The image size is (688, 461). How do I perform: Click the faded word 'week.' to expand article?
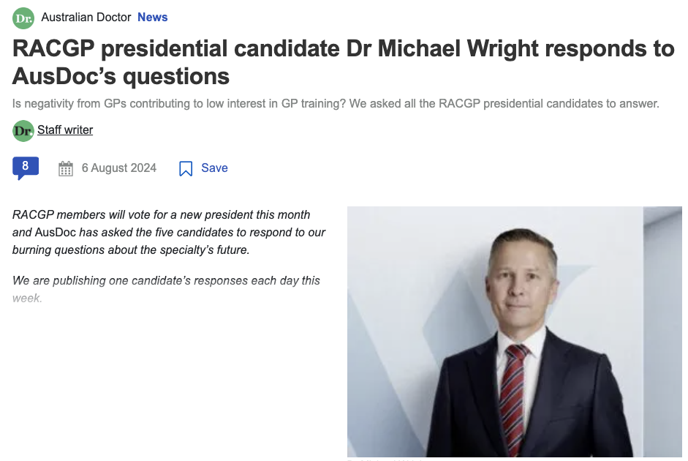tap(27, 298)
